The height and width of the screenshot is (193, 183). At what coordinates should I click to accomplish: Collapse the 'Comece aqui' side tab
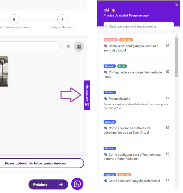pyautogui.click(x=87, y=95)
